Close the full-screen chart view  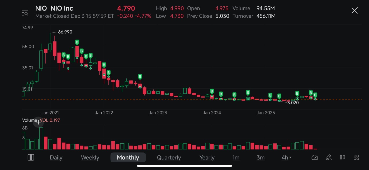354,11
